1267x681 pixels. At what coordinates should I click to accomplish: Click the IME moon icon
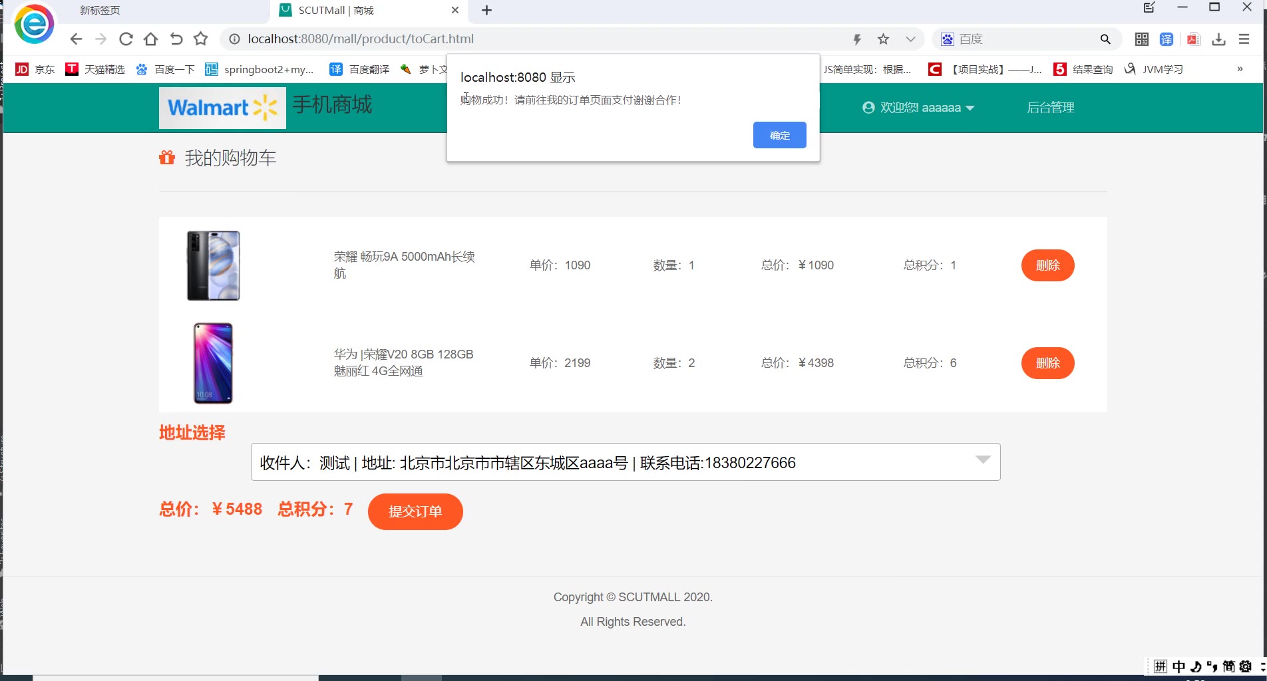point(1196,666)
